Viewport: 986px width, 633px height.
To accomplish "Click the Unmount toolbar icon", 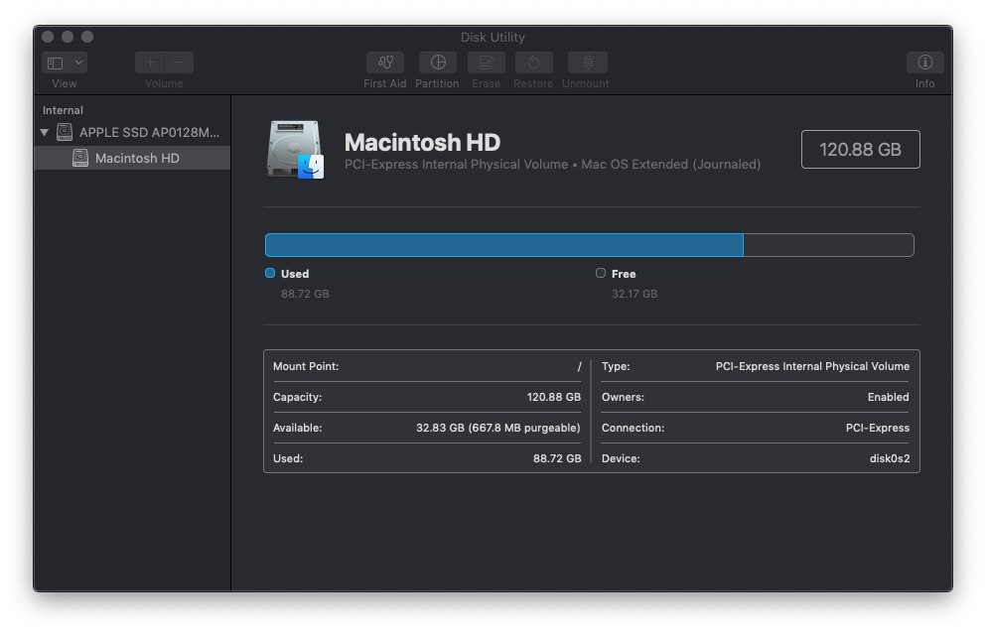I will pyautogui.click(x=587, y=63).
